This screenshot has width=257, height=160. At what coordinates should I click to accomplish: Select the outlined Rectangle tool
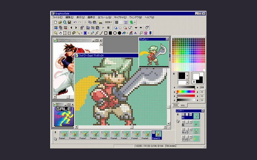coord(106,33)
